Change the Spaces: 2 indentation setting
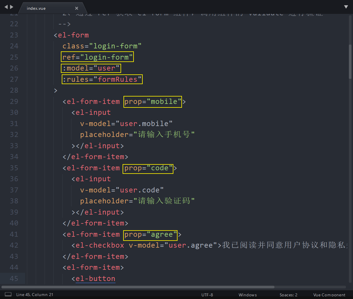 288,295
